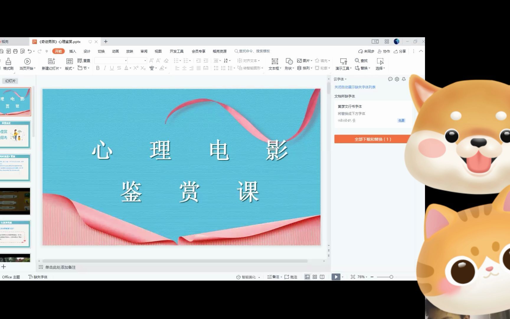Click the zoom slider handle
This screenshot has height=319, width=510.
point(391,277)
